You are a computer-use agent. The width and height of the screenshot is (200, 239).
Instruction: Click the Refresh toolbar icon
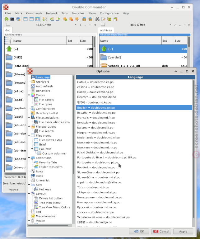point(7,19)
